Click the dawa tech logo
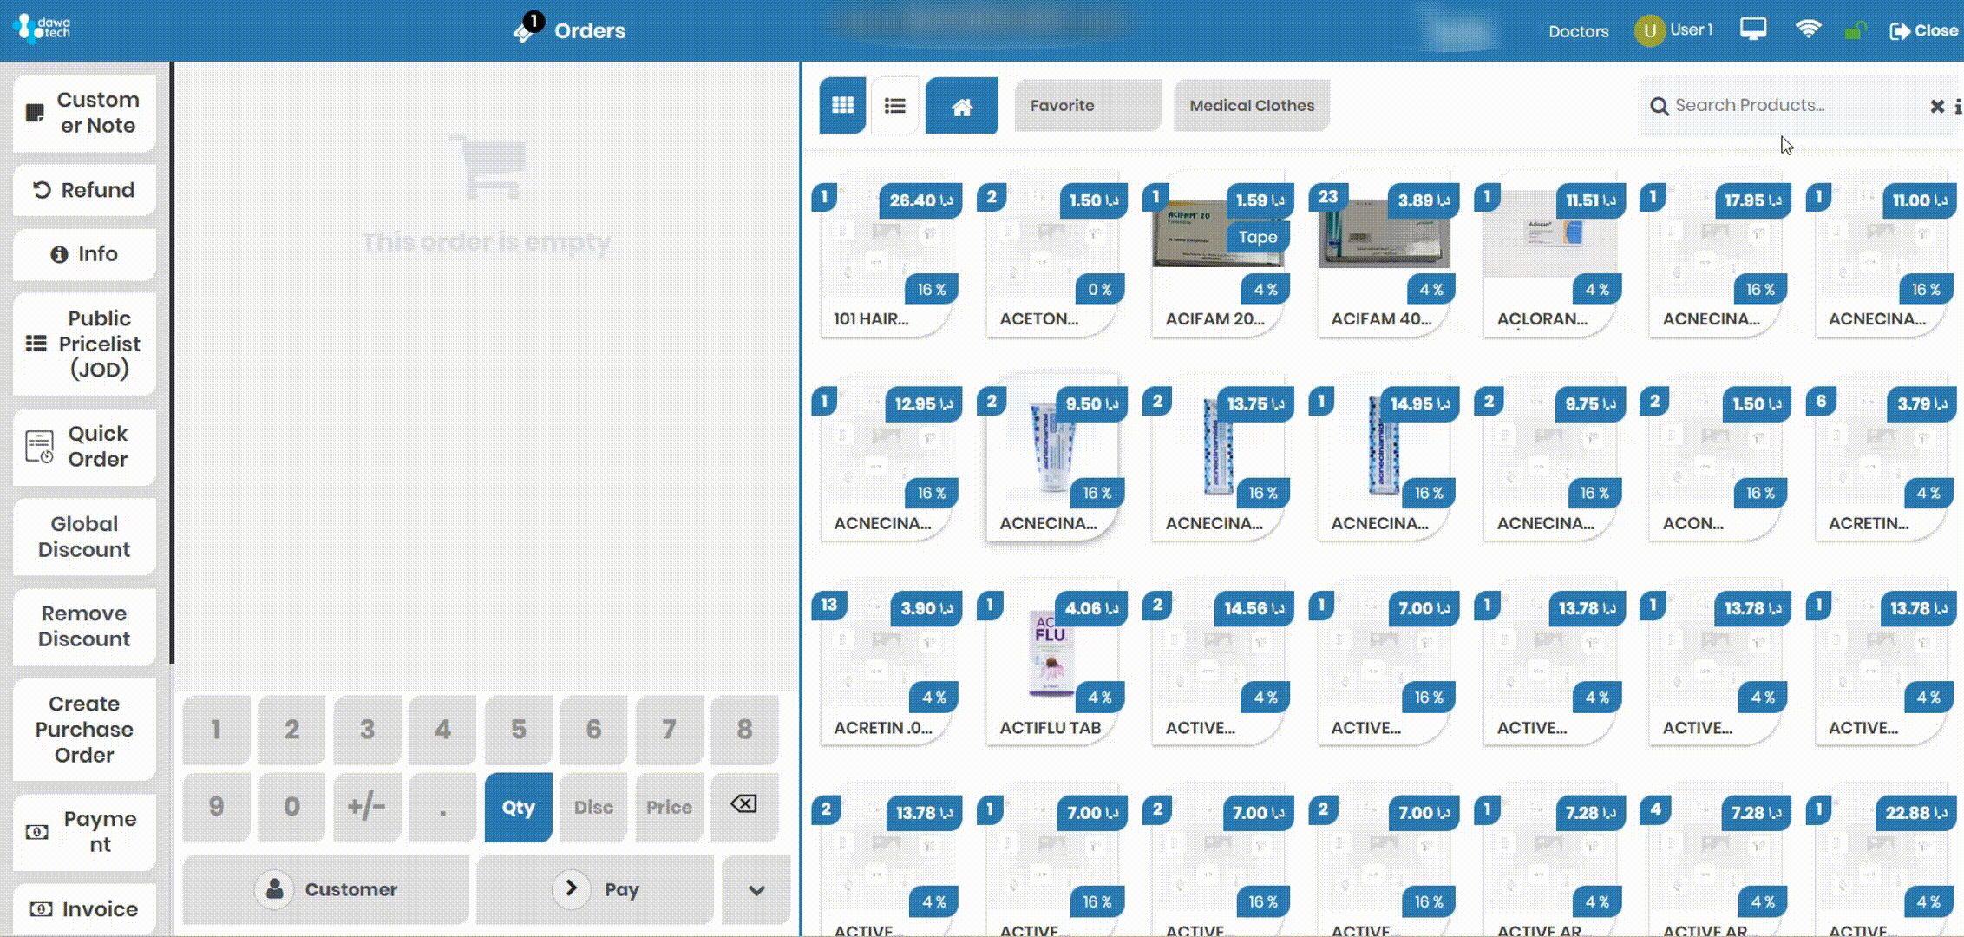The width and height of the screenshot is (1964, 937). click(43, 28)
